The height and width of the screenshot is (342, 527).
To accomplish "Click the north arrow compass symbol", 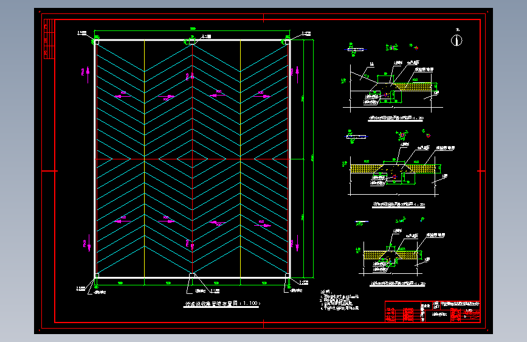I will pos(456,40).
